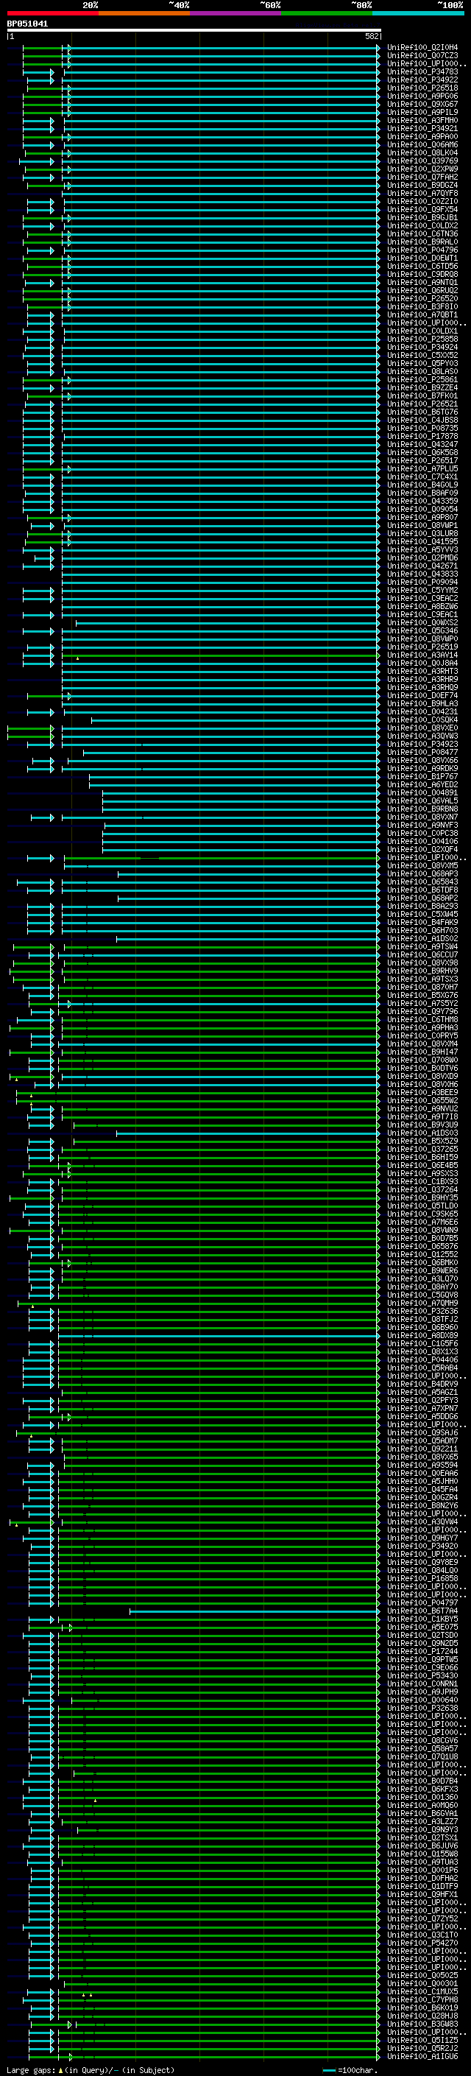Open hit UniRef100_B9HI47
471x2076 pixels.
coord(422,1052)
